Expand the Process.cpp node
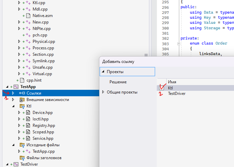 (19, 48)
